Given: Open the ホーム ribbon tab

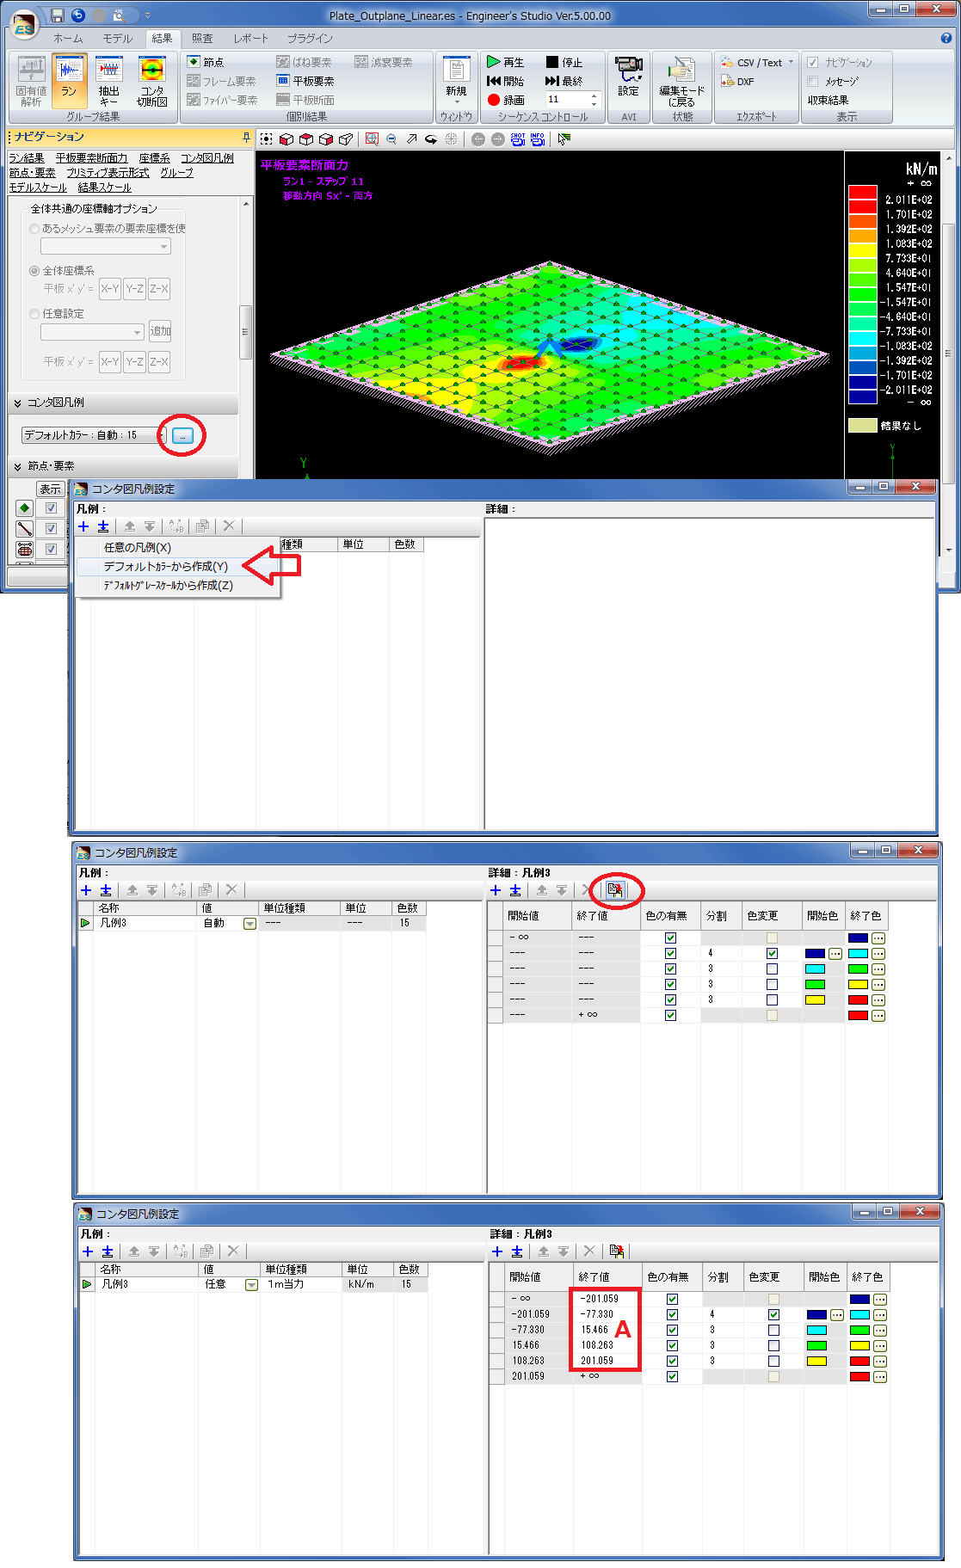Looking at the screenshot, I should [68, 39].
